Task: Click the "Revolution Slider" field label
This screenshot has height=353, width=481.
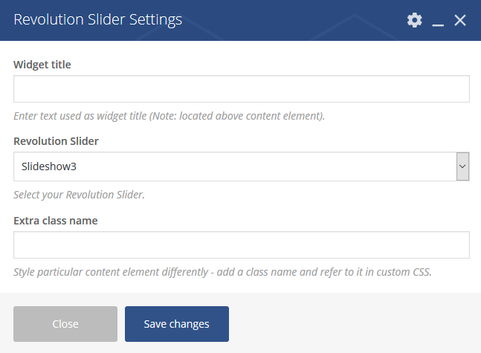Action: click(56, 141)
